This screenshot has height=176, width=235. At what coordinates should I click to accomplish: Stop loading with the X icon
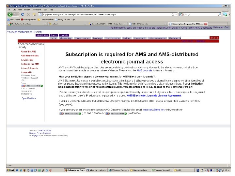(28, 14)
